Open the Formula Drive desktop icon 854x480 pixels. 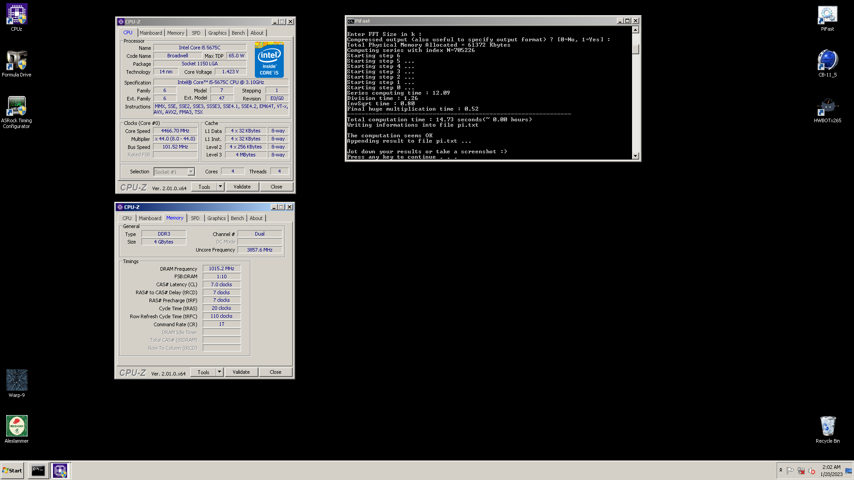pos(16,64)
